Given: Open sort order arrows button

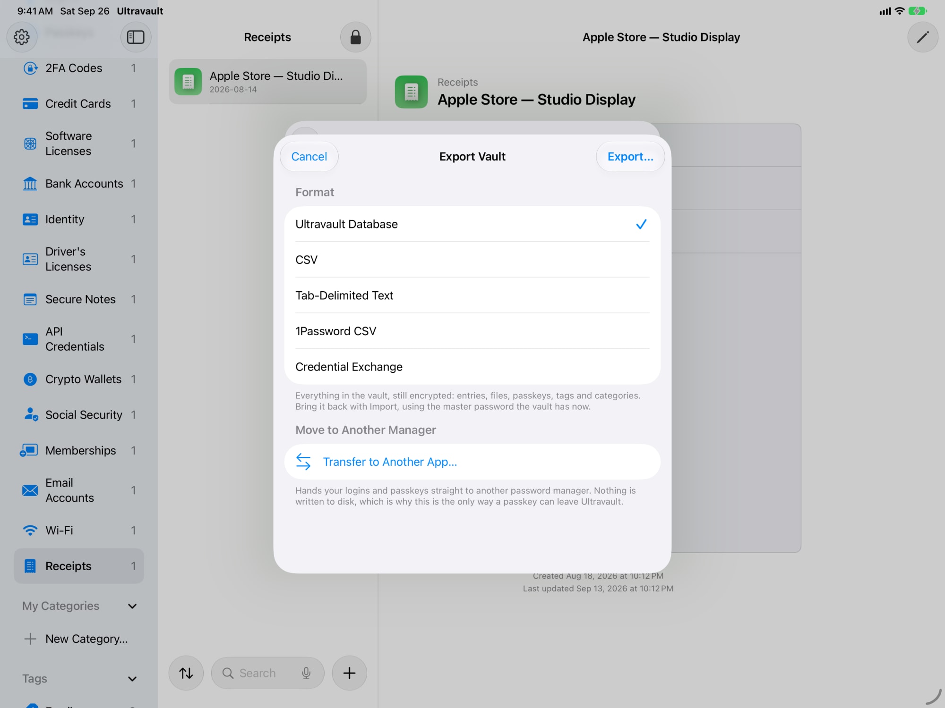Looking at the screenshot, I should 186,673.
